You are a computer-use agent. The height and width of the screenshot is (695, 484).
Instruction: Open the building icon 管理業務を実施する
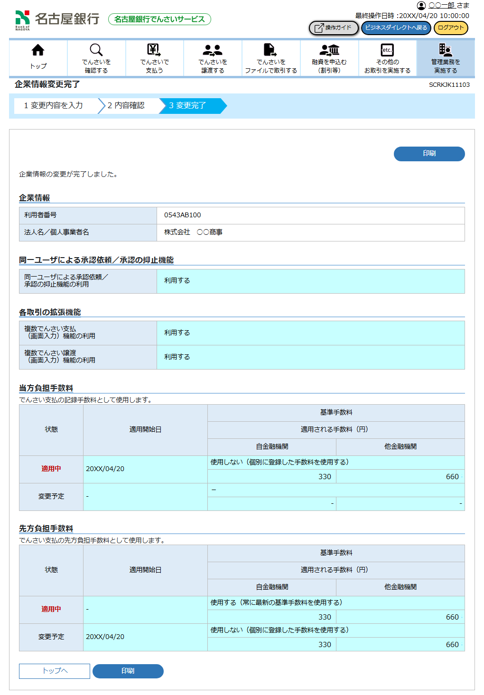click(445, 50)
